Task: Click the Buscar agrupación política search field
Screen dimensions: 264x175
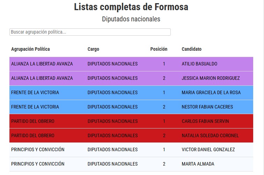Action: tap(90, 32)
